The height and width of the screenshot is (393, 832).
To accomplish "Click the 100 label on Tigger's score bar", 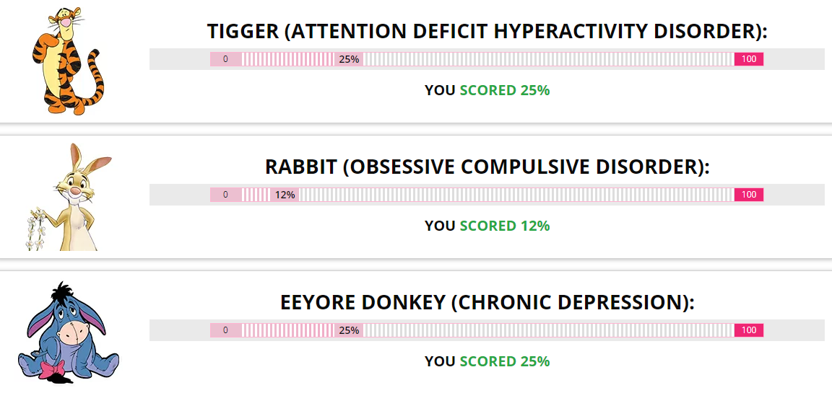I will coord(749,59).
